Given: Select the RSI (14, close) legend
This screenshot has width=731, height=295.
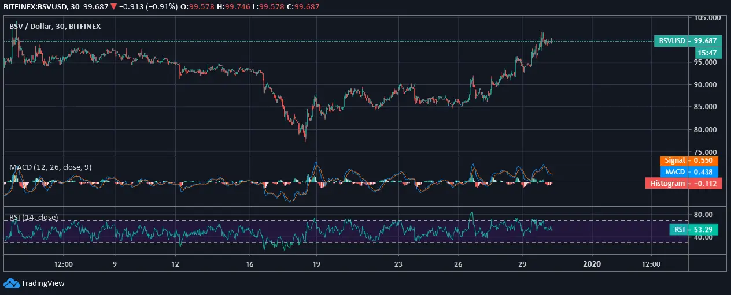Looking at the screenshot, I should 34,218.
